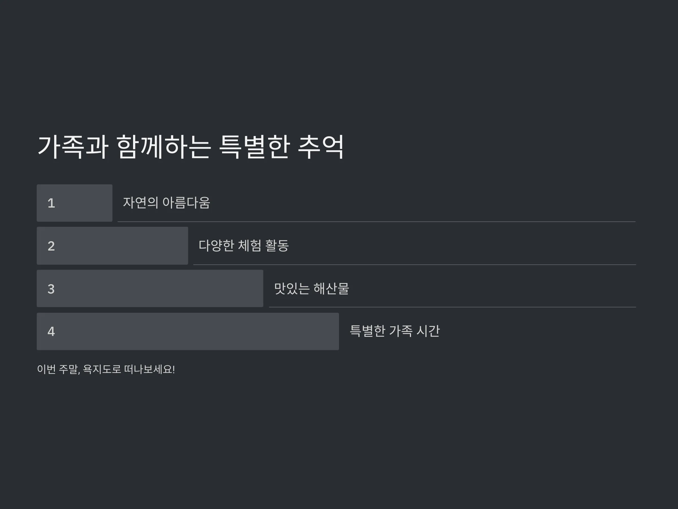Image resolution: width=678 pixels, height=509 pixels.
Task: Click the numeral 4 in the fourth bar
Action: [x=51, y=331]
